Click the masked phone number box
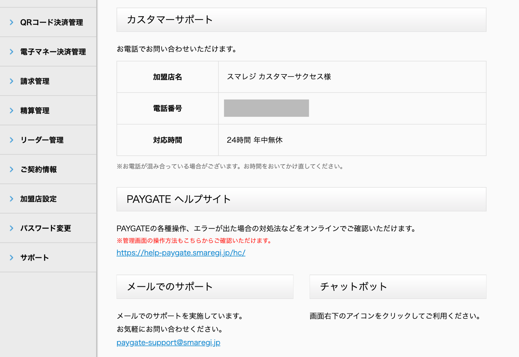The width and height of the screenshot is (519, 357). coord(266,108)
